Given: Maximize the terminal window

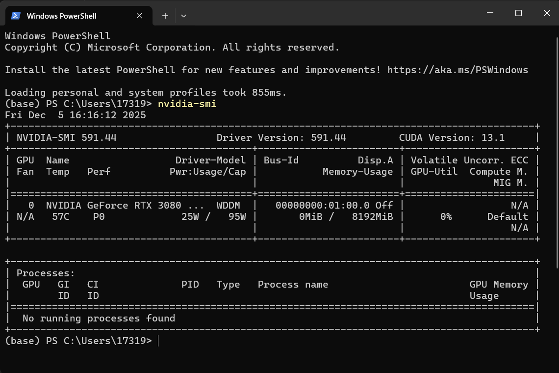Looking at the screenshot, I should (519, 13).
